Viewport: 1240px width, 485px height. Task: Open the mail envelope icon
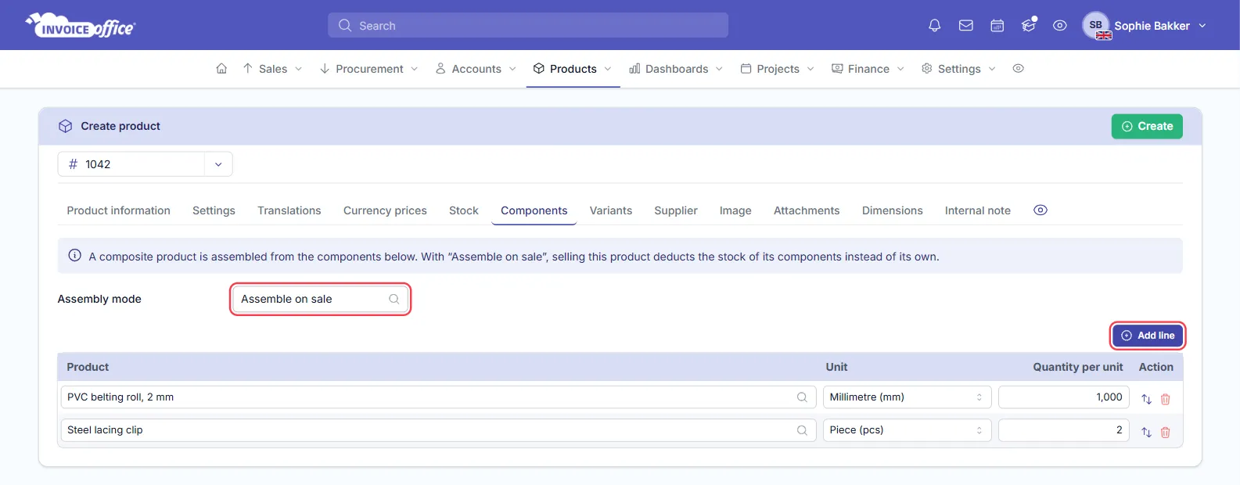click(966, 26)
